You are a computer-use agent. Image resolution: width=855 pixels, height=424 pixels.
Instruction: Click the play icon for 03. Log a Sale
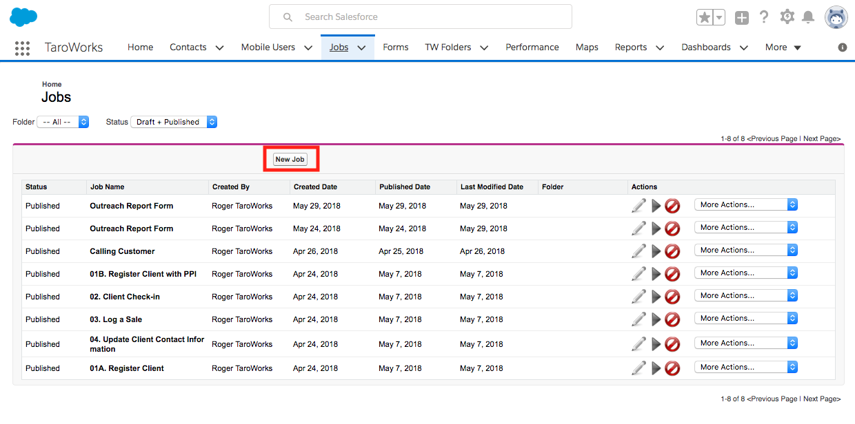(656, 319)
